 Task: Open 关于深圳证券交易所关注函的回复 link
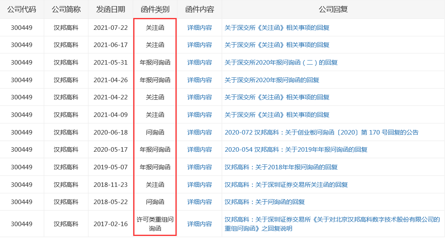tap(286, 185)
